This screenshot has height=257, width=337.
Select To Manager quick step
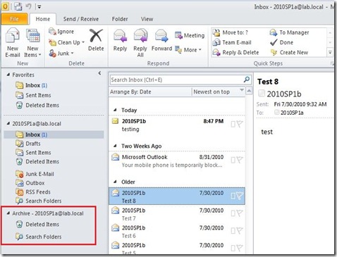pyautogui.click(x=289, y=32)
